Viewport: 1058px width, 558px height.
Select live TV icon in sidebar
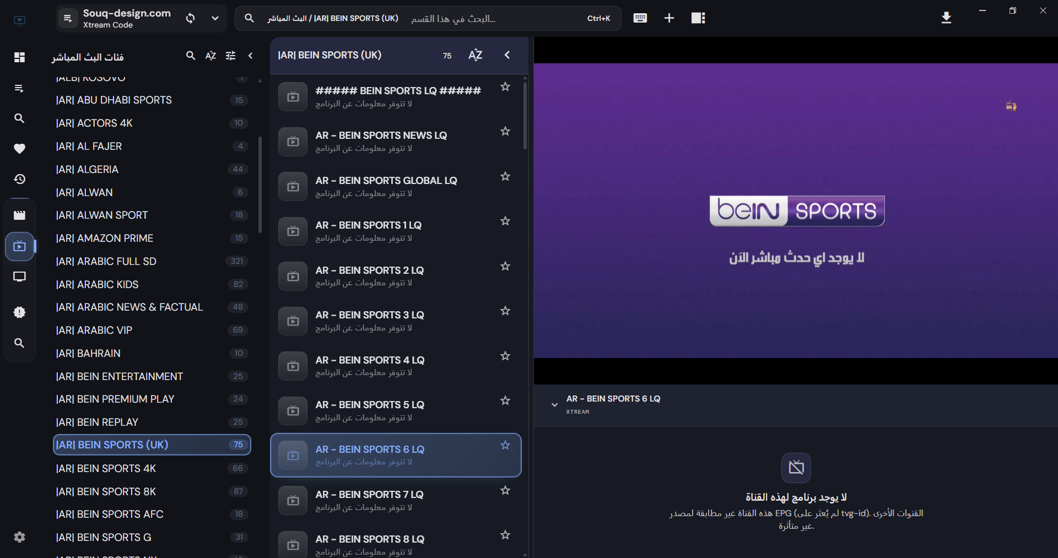click(19, 246)
